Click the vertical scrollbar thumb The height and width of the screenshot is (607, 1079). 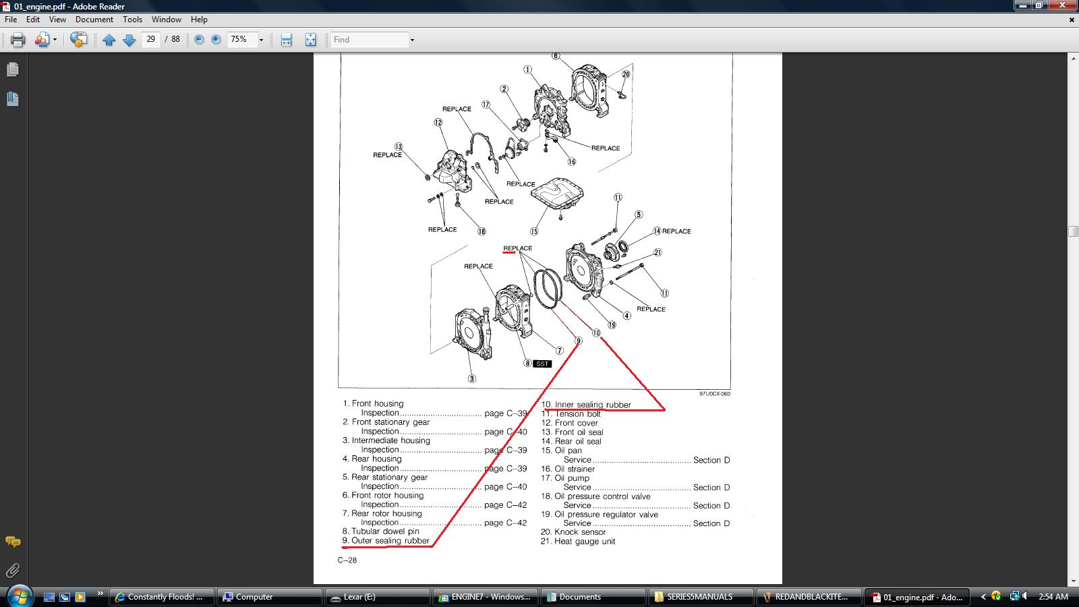coord(1073,231)
